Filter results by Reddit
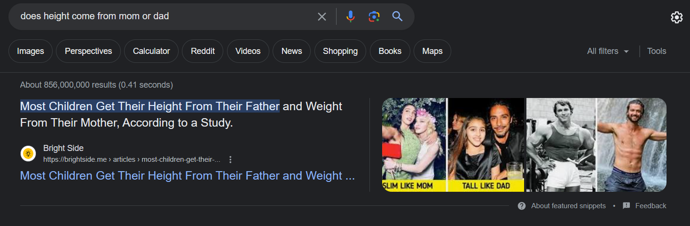 [x=203, y=51]
